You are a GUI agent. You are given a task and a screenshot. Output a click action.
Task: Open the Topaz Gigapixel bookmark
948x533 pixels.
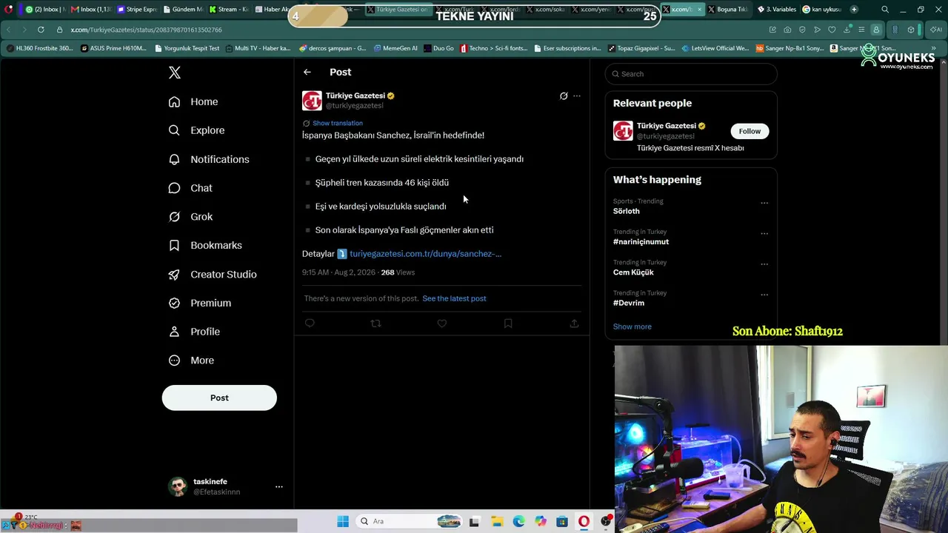pyautogui.click(x=641, y=48)
